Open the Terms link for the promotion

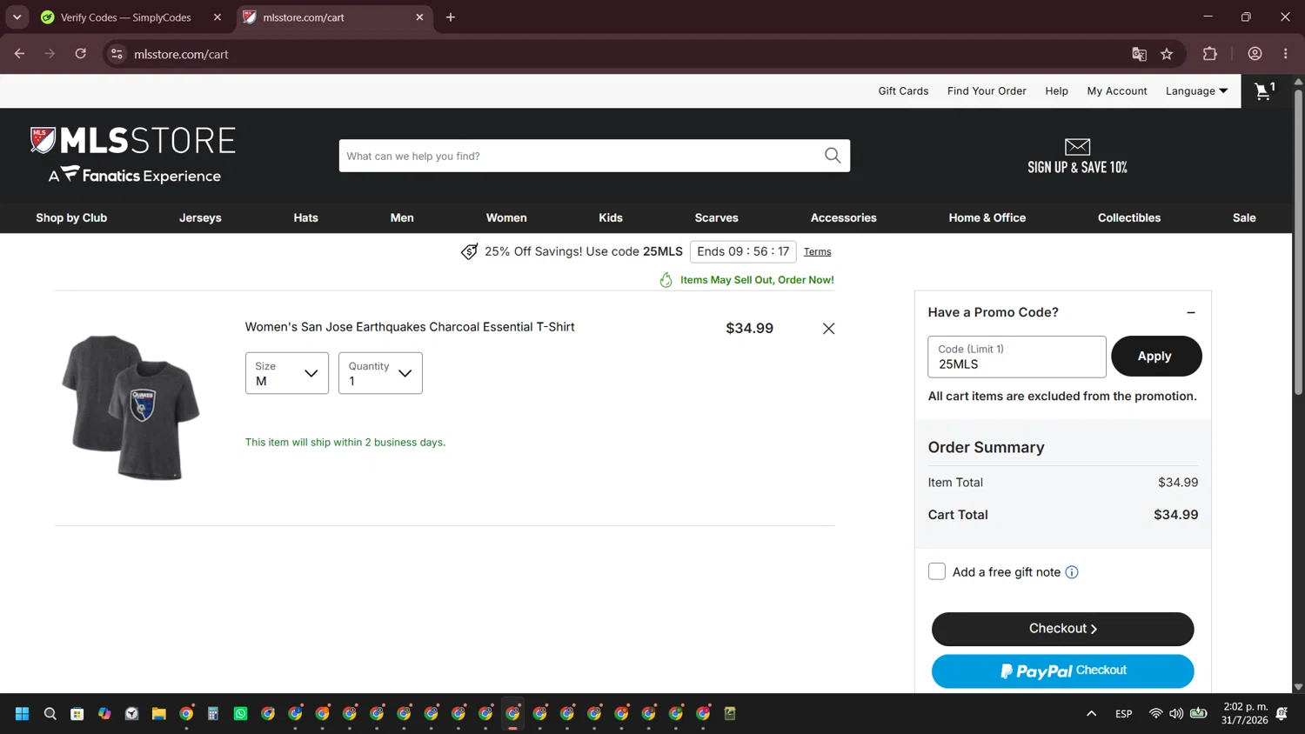(817, 252)
